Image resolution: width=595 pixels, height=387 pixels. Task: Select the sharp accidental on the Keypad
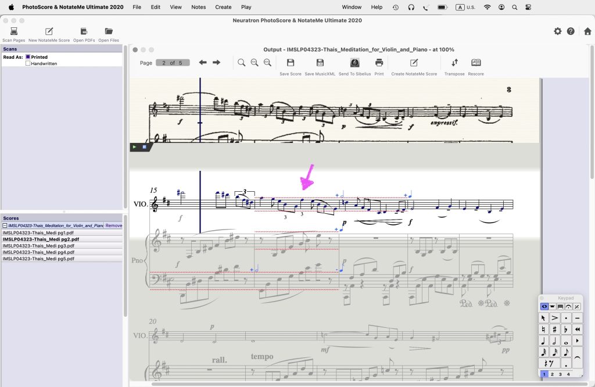coord(555,329)
